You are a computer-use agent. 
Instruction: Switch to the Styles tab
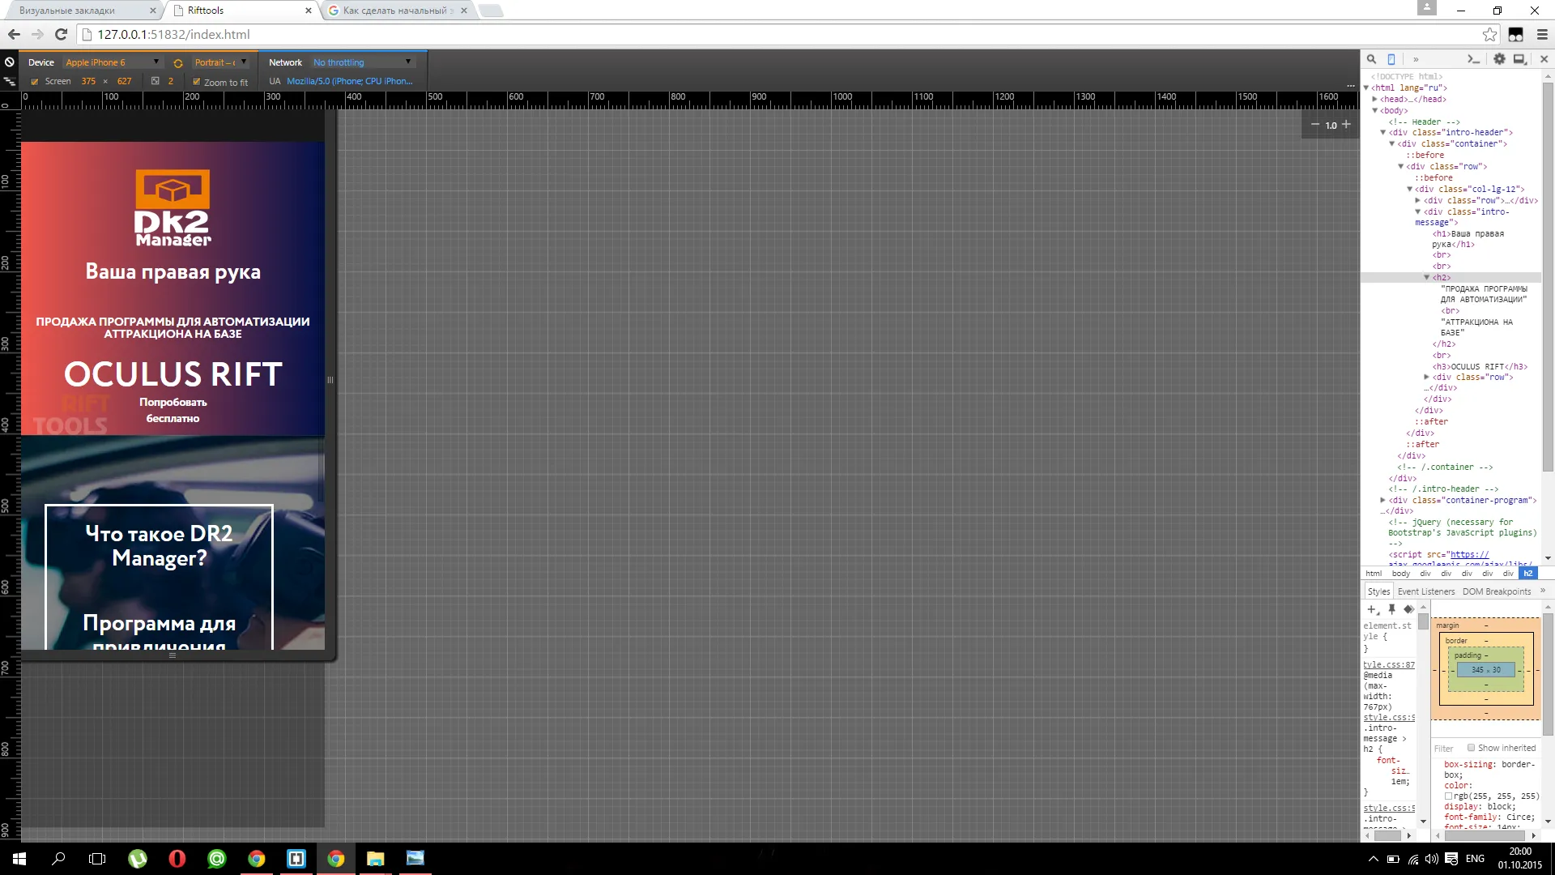click(x=1378, y=591)
